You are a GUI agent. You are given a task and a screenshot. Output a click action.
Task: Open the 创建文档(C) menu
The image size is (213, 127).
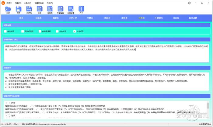point(39,3)
